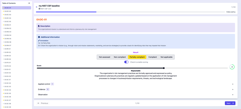
Task: Jump to requirement GV.RM-07
Action: pyautogui.click(x=8, y=46)
